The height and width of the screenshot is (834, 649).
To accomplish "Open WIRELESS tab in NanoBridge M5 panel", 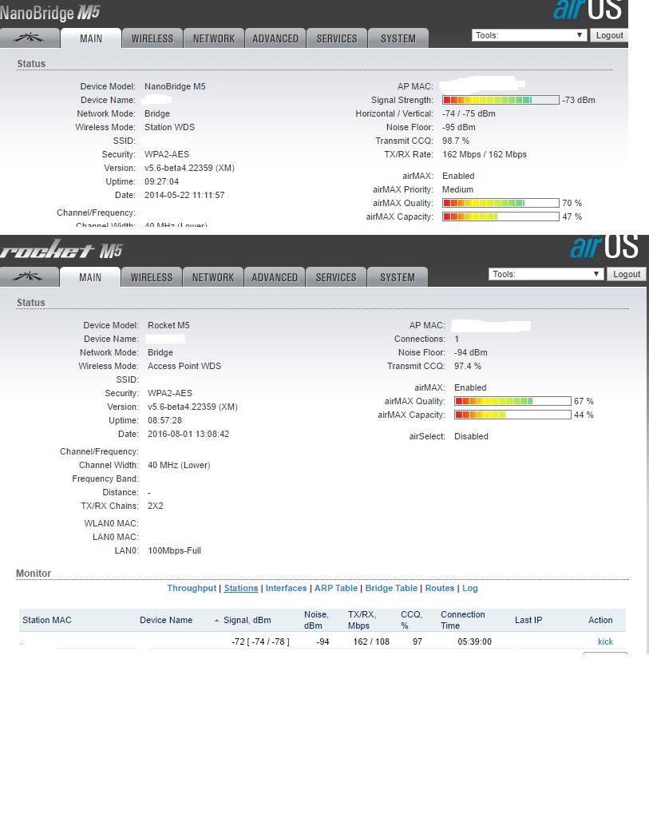I will (x=152, y=38).
